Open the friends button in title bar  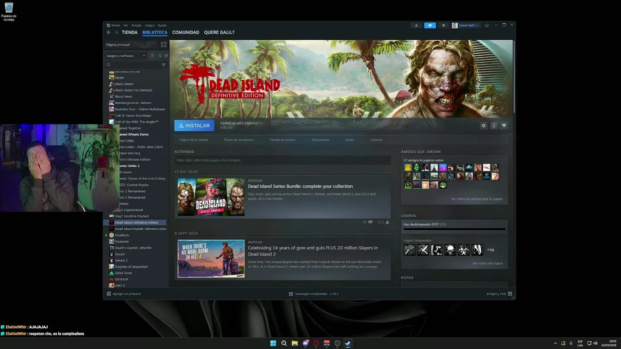click(x=416, y=25)
